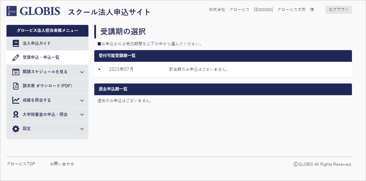
Task: Expand the 開講スケジュールを見る chevron
Action: coord(82,72)
